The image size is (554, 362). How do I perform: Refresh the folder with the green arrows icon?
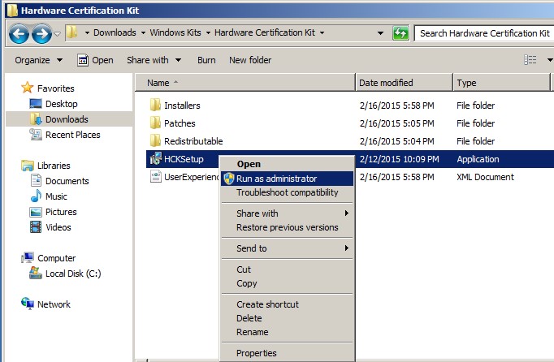click(x=400, y=33)
